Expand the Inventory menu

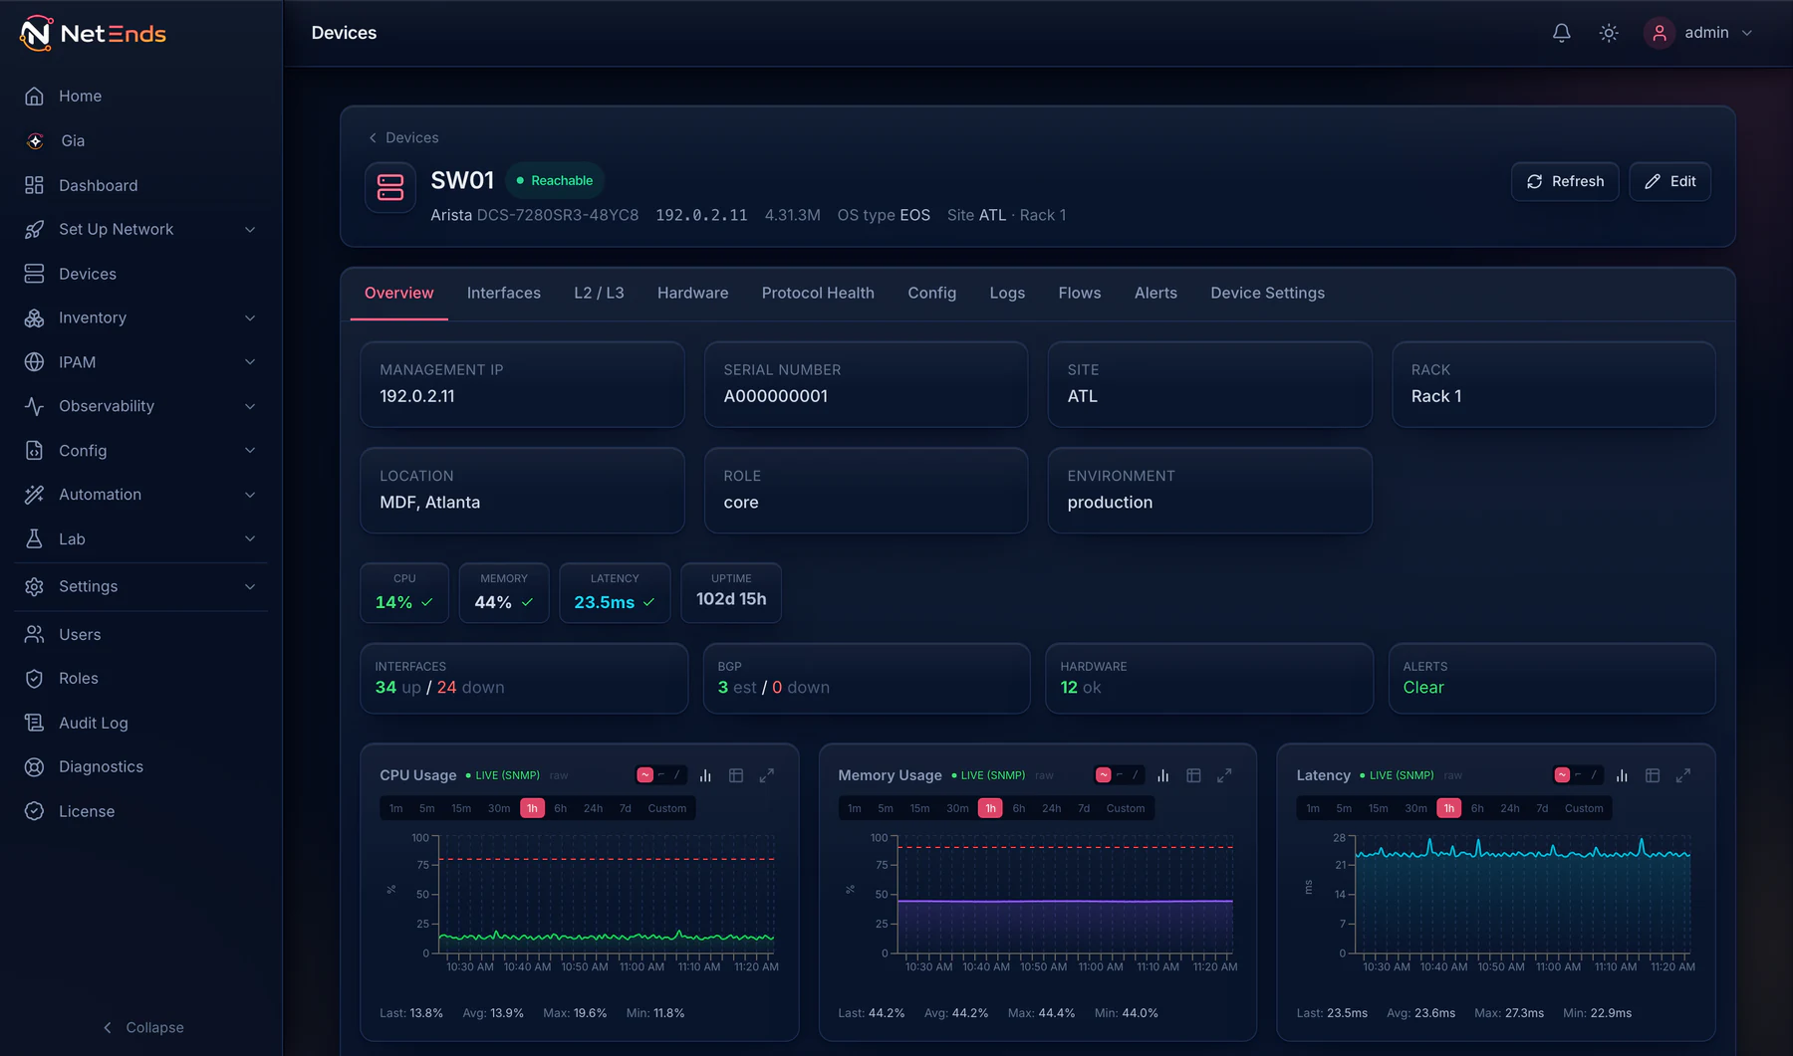[x=140, y=317]
